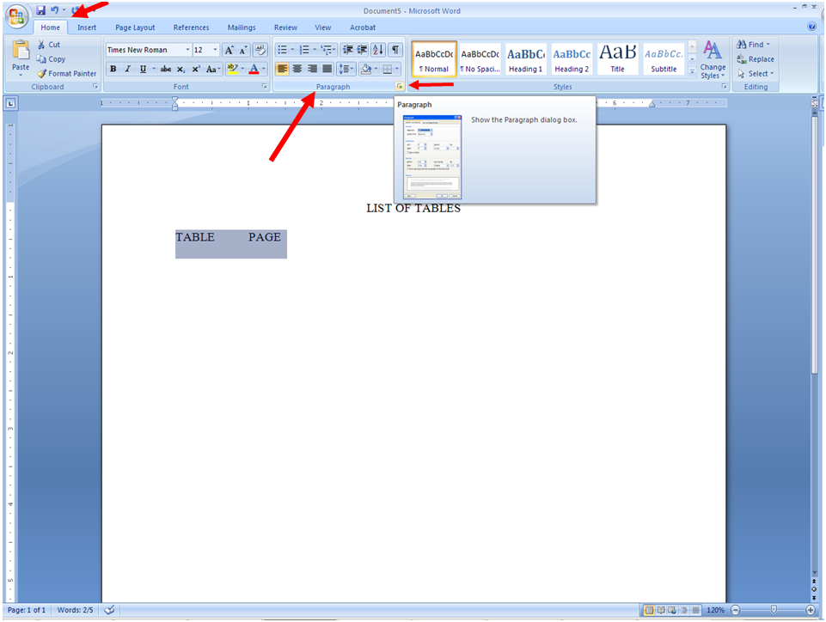Image resolution: width=826 pixels, height=622 pixels.
Task: Open the Line Spacing dropdown
Action: 347,68
